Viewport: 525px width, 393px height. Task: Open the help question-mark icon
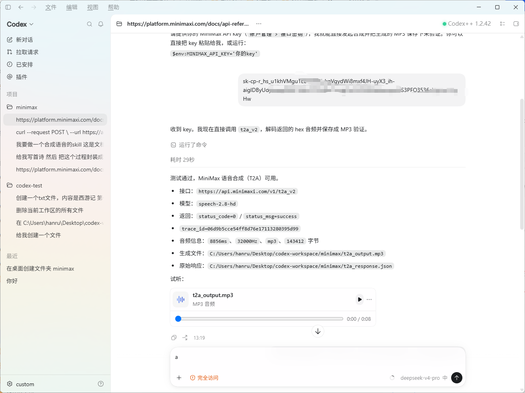(x=101, y=384)
